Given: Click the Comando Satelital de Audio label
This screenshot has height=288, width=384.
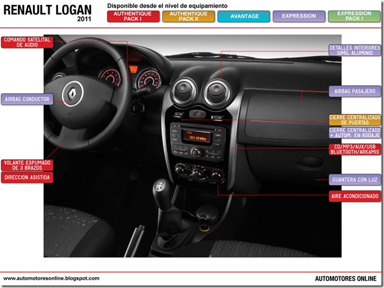Looking at the screenshot, I should coord(27,43).
